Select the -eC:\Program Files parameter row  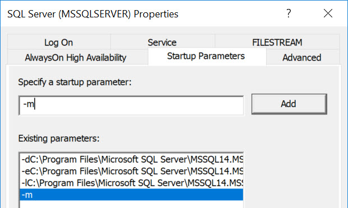click(131, 171)
